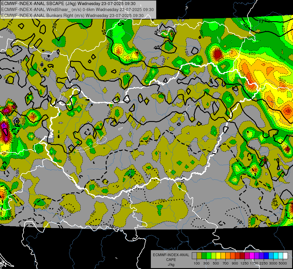Select the WindShear_ 0-6km header line
The width and height of the screenshot is (293, 269).
coord(77,10)
